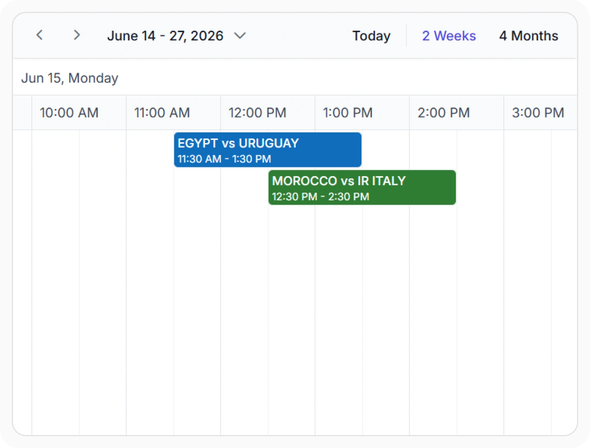This screenshot has width=590, height=448.
Task: Switch to the 2 Weeks view
Action: click(449, 36)
